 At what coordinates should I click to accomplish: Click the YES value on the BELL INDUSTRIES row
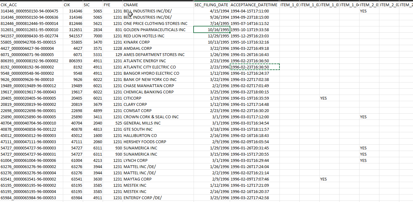click(x=364, y=11)
